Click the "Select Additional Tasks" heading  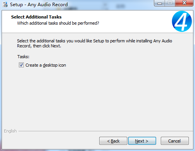(36, 17)
